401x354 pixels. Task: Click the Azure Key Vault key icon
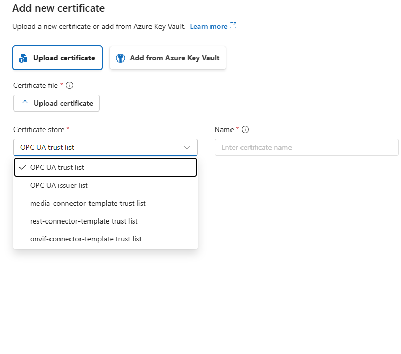pyautogui.click(x=121, y=58)
